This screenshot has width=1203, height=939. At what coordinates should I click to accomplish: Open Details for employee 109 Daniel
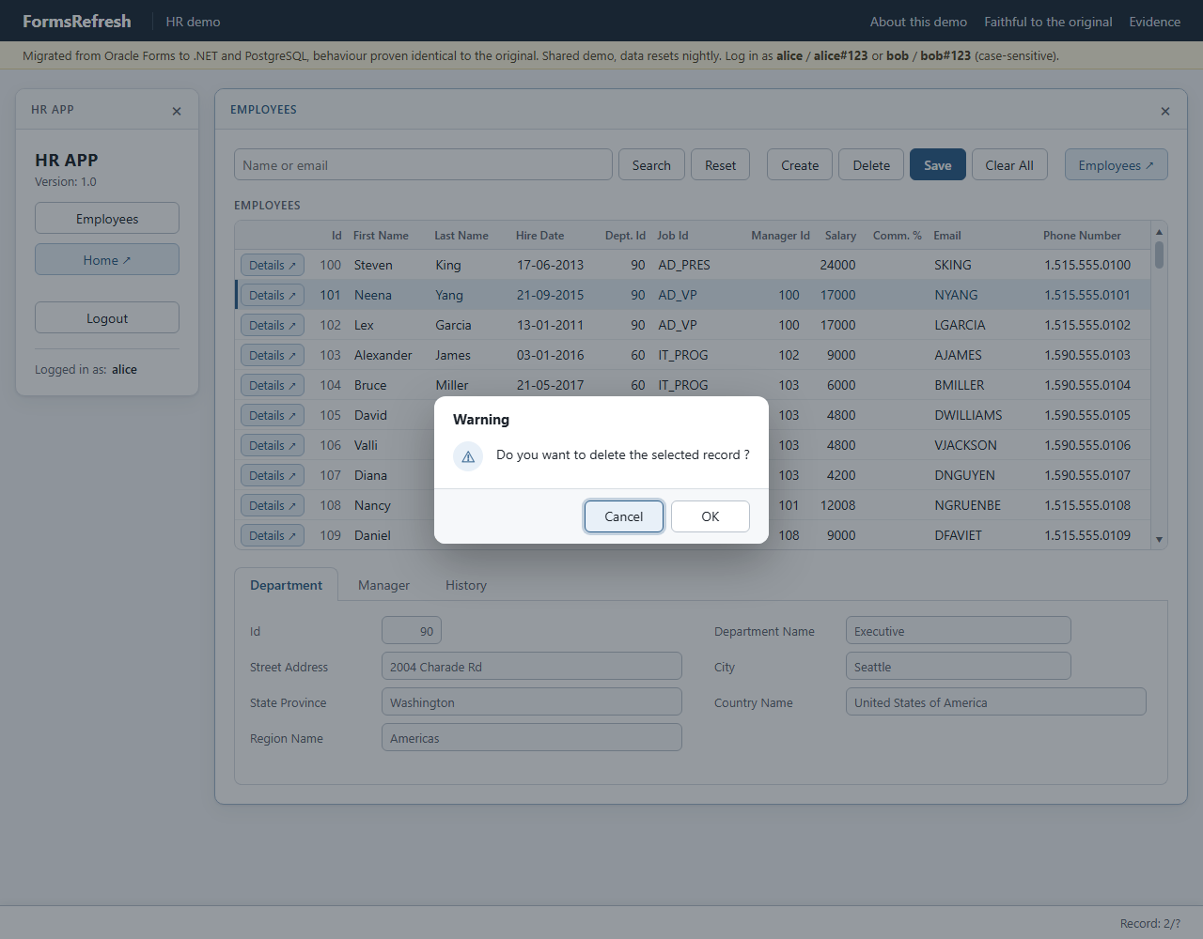point(273,536)
